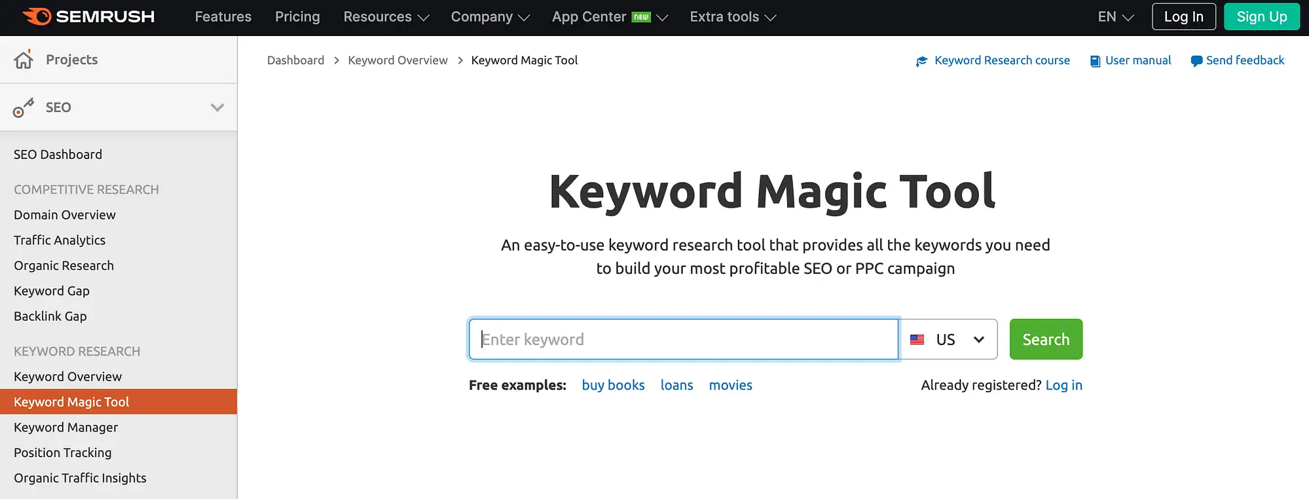This screenshot has width=1309, height=499.
Task: Open Traffic Analytics in sidebar
Action: click(60, 240)
